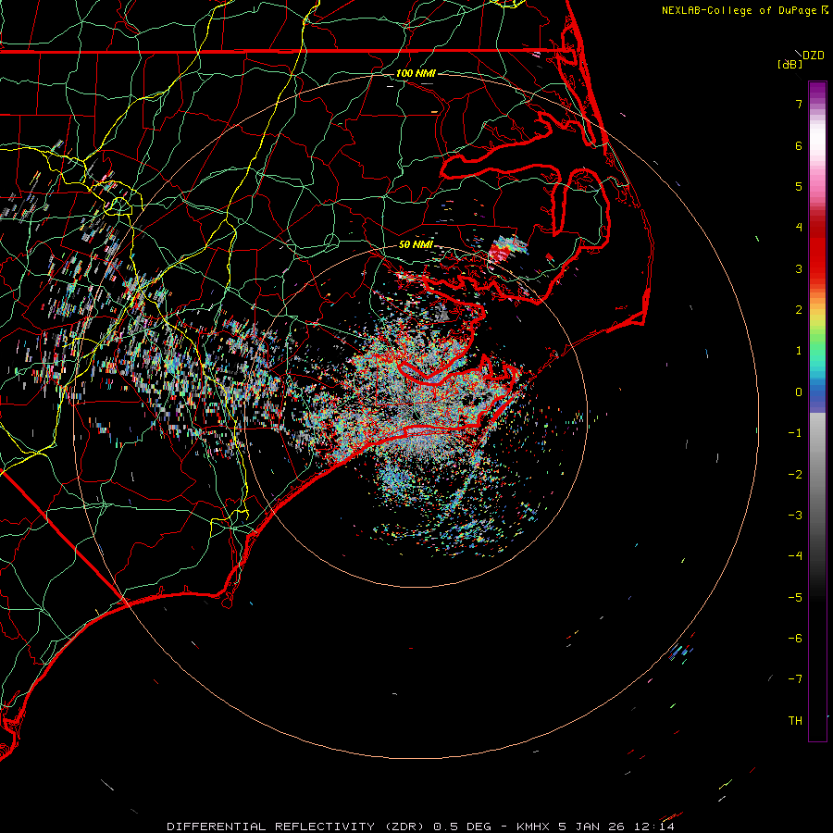
Task: Click the -7 dB tick label
Action: click(795, 678)
